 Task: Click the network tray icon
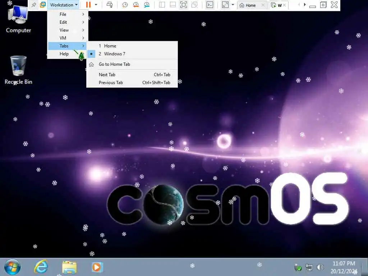[x=309, y=267]
